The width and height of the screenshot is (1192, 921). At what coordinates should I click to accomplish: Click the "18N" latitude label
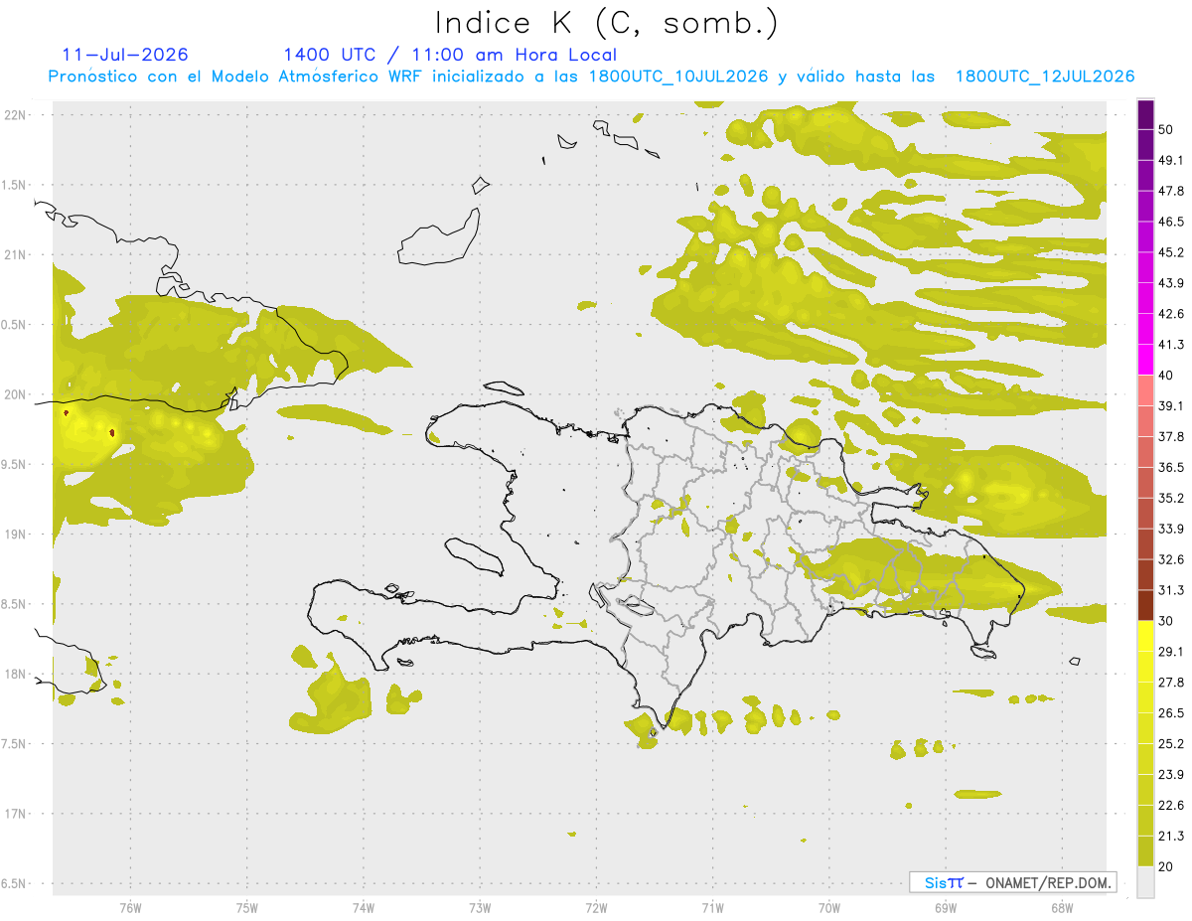click(16, 674)
